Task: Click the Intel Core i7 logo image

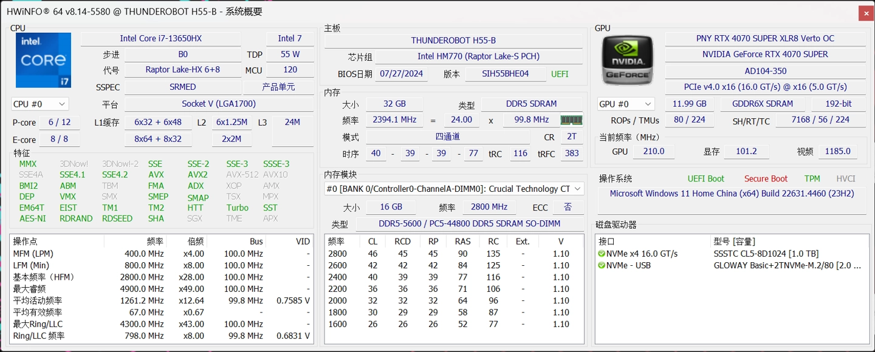Action: coord(43,60)
